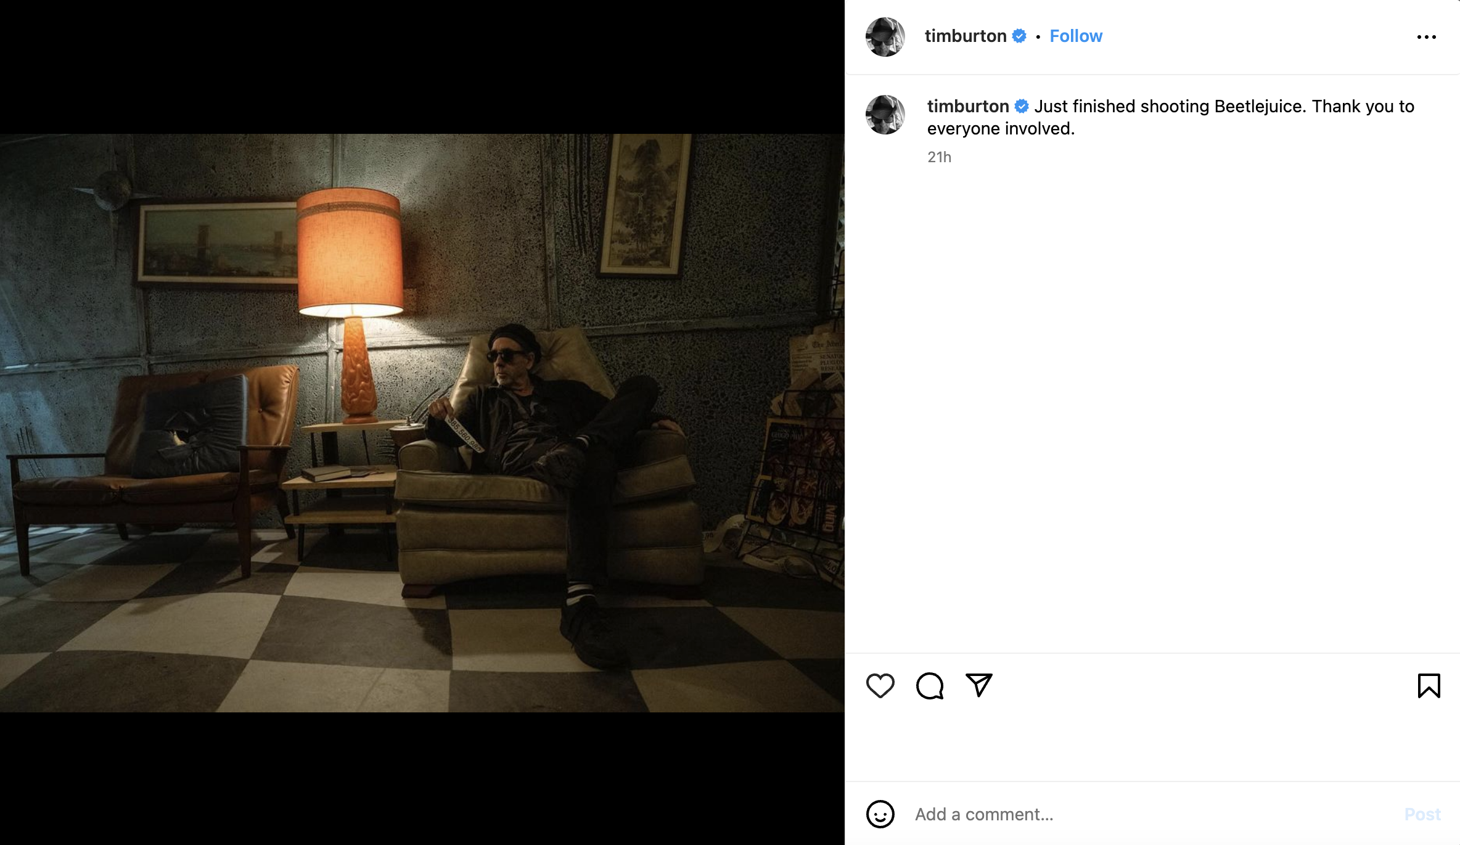The width and height of the screenshot is (1460, 845).
Task: Share the post using the paper plane icon
Action: 979,685
